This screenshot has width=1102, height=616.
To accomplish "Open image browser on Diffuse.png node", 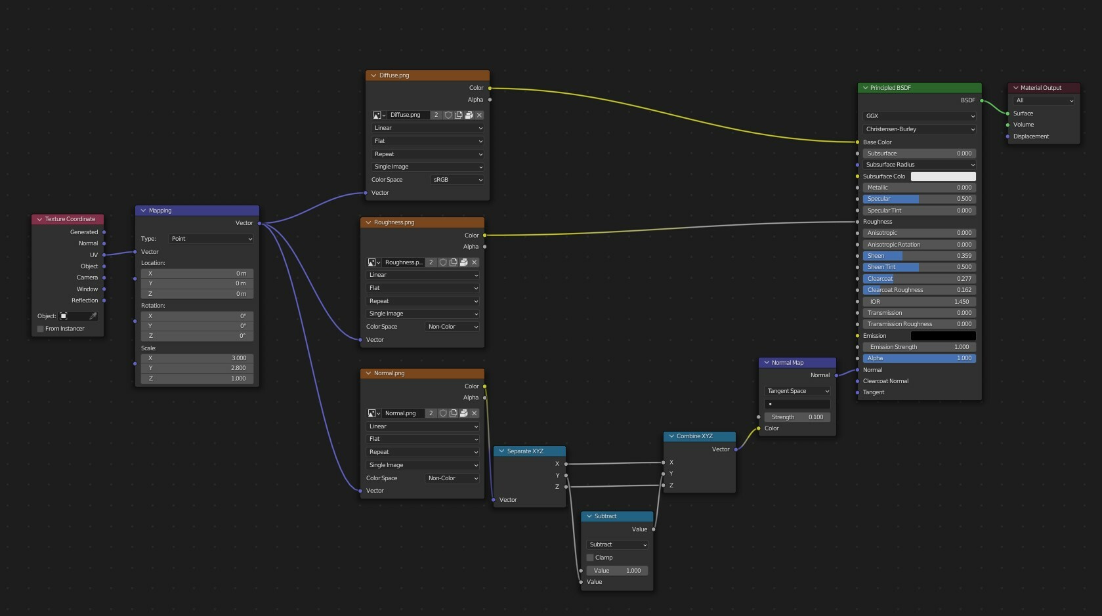I will (x=379, y=115).
